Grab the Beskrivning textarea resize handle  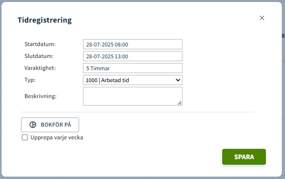tap(180, 102)
